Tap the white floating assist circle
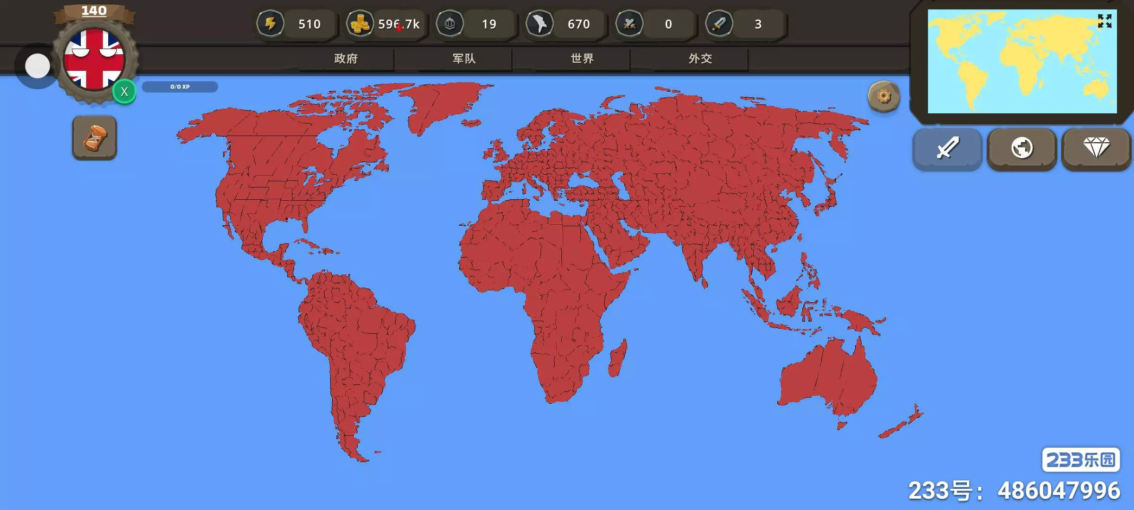 coord(37,66)
